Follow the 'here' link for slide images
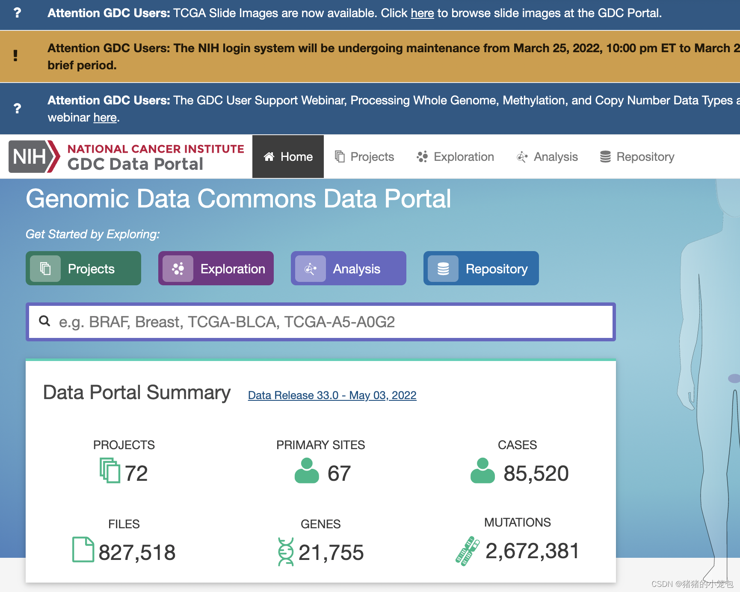740x592 pixels. (422, 13)
